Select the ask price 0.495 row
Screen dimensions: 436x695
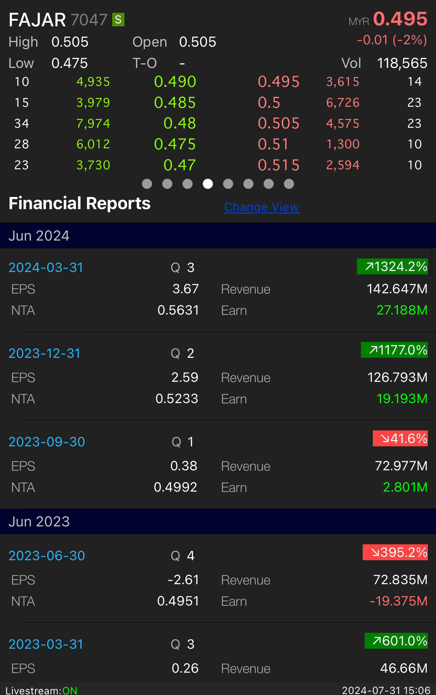pos(278,82)
